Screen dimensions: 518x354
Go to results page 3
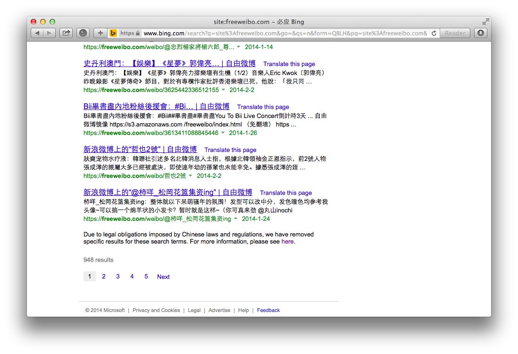click(x=118, y=276)
